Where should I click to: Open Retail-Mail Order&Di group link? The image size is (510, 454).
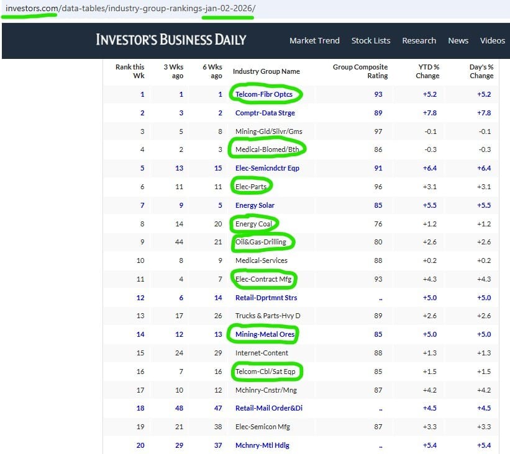click(269, 408)
